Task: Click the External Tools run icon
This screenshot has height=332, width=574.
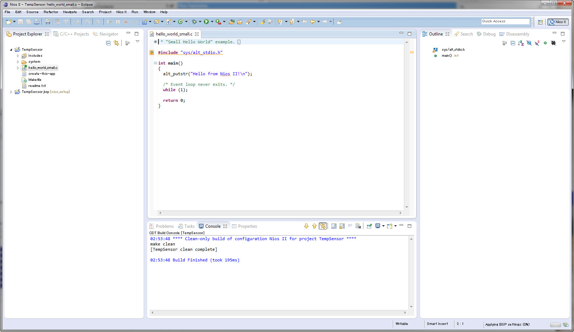Action: [x=218, y=22]
